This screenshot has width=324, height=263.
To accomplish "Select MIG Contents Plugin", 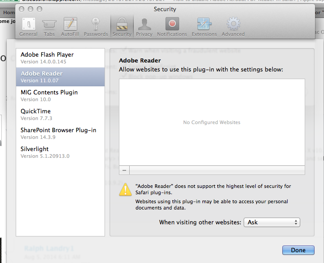I will pyautogui.click(x=60, y=96).
